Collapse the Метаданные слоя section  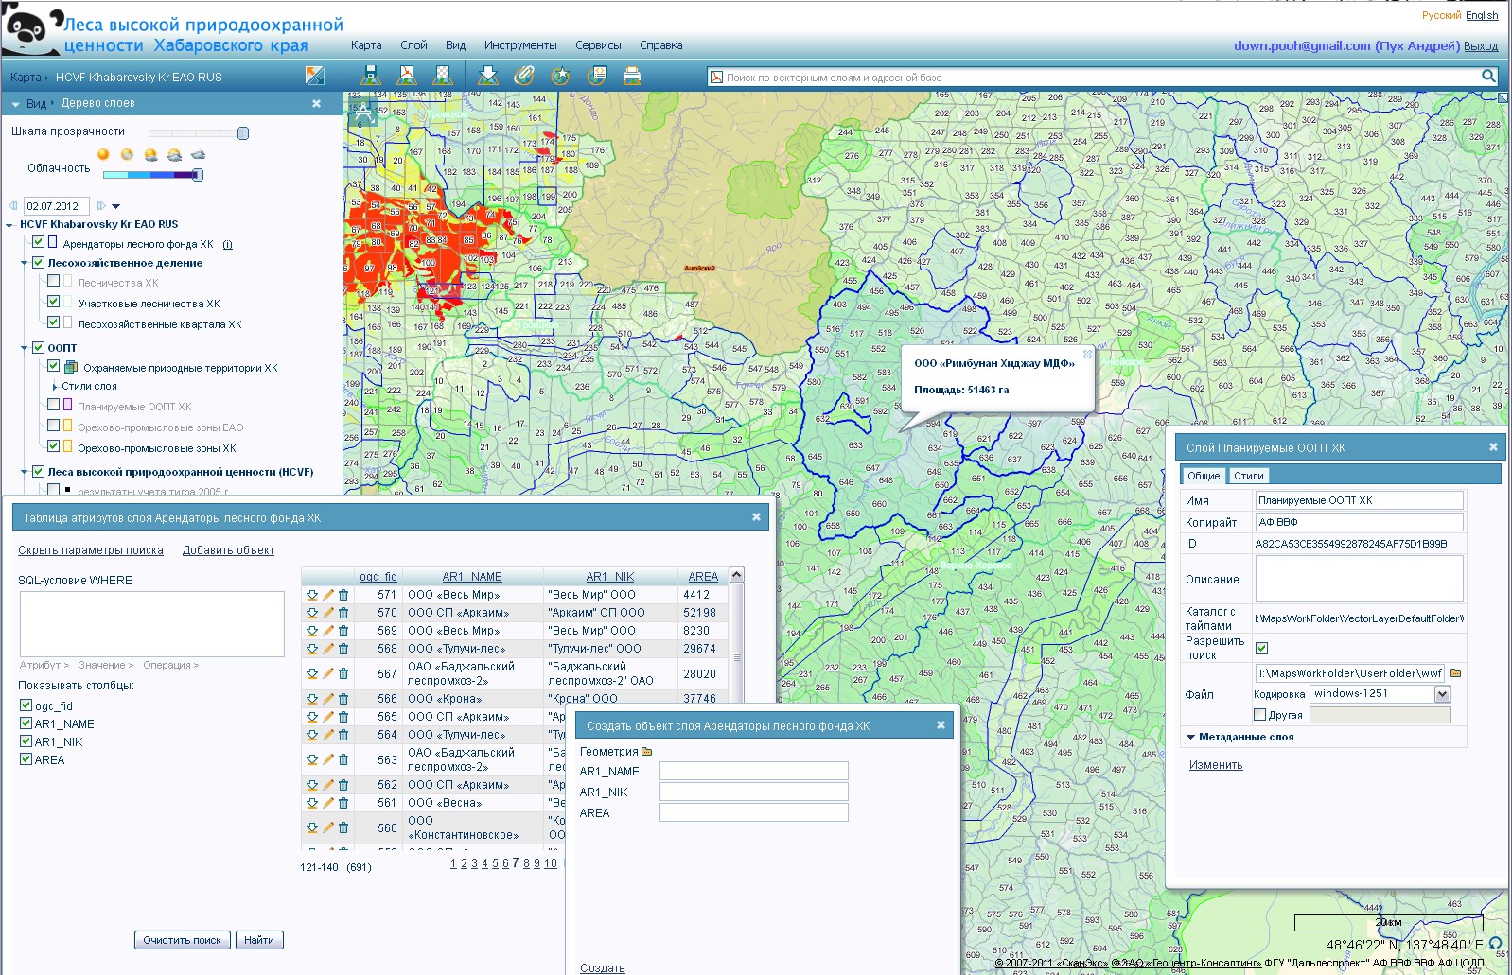pyautogui.click(x=1190, y=737)
